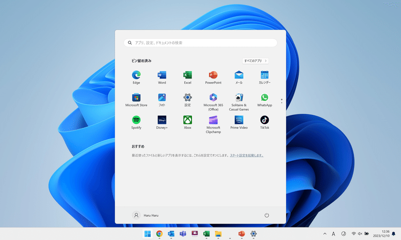
Task: Click the Wi-Fi tray icon
Action: point(353,233)
